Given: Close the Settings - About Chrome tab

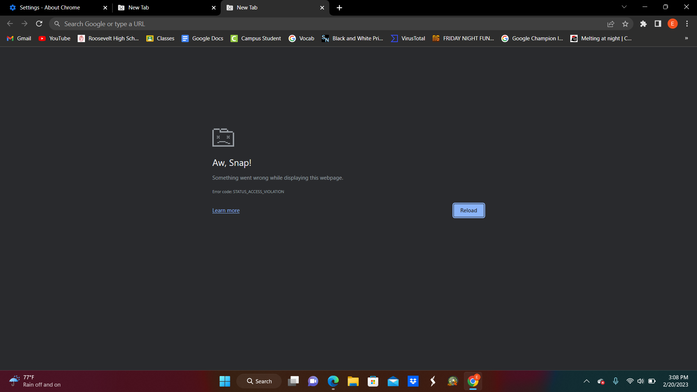Looking at the screenshot, I should pyautogui.click(x=105, y=8).
